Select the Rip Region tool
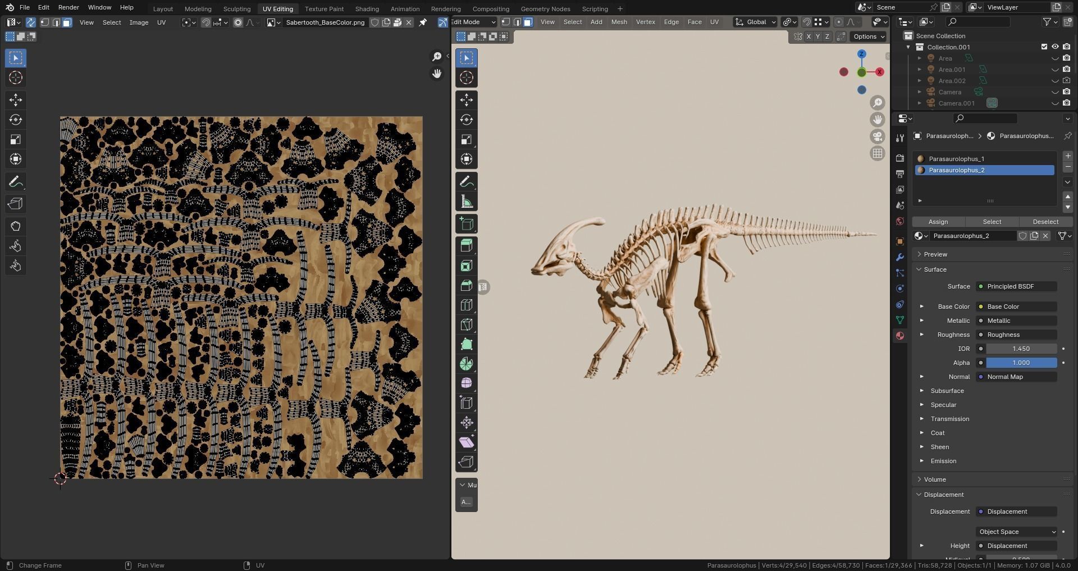This screenshot has height=571, width=1078. pyautogui.click(x=466, y=462)
